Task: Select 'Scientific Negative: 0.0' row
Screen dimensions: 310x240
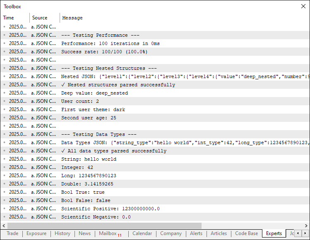Action: click(x=155, y=217)
